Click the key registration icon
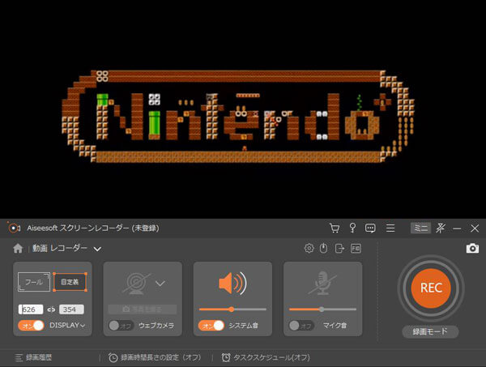 pyautogui.click(x=352, y=228)
